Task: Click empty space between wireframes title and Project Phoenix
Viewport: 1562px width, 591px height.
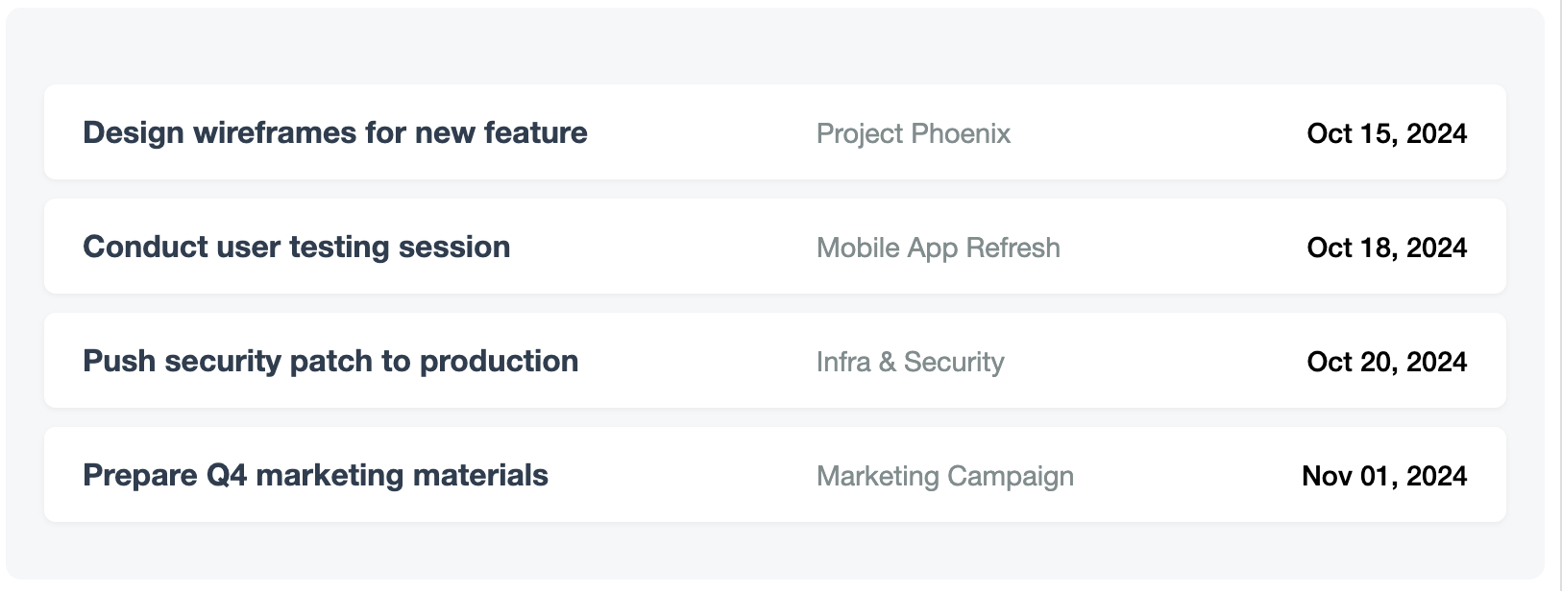Action: click(x=702, y=132)
